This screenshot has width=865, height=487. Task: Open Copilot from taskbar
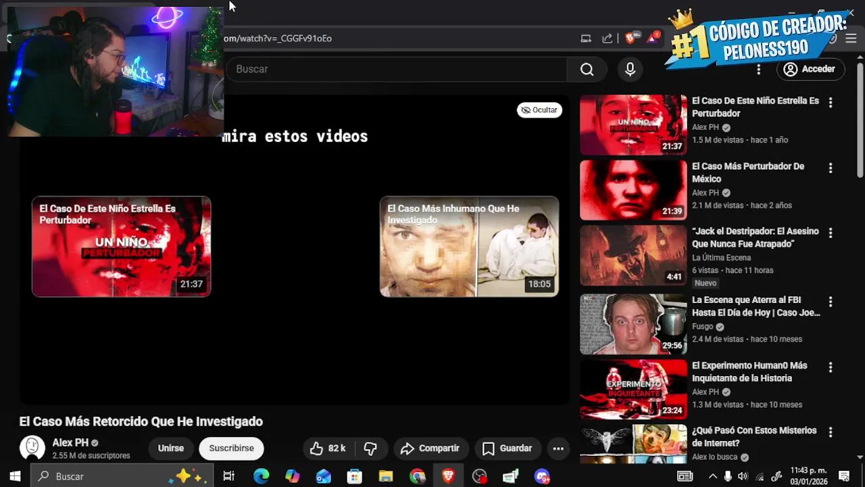coord(292,476)
